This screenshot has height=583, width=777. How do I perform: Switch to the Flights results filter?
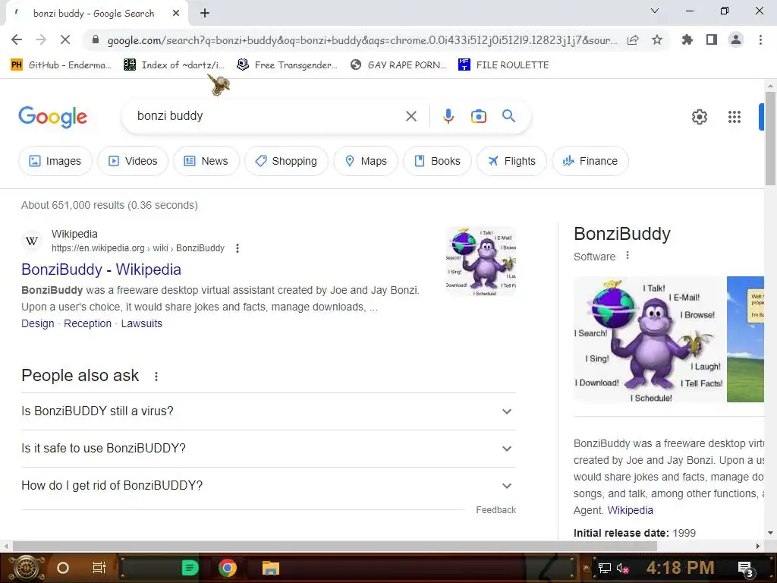point(512,161)
